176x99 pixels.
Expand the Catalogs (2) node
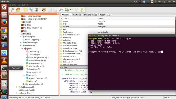20,37
